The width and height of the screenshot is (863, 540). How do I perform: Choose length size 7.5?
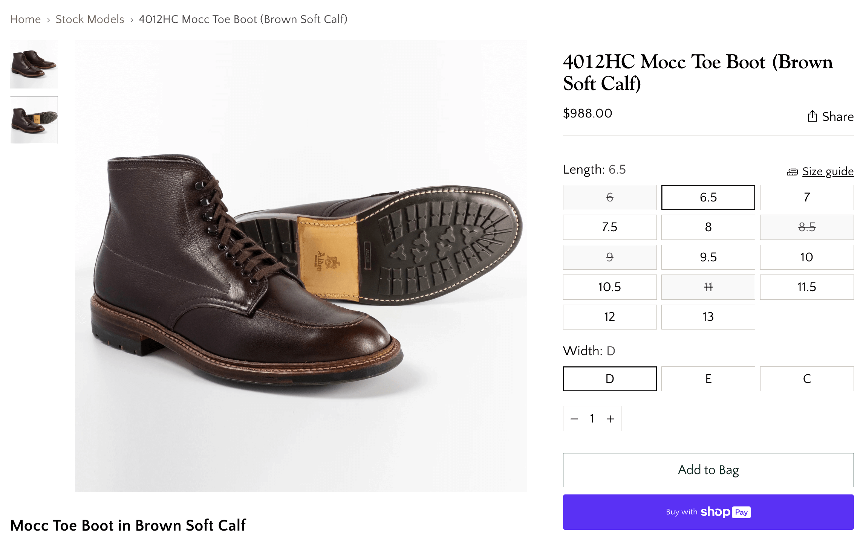pos(609,227)
